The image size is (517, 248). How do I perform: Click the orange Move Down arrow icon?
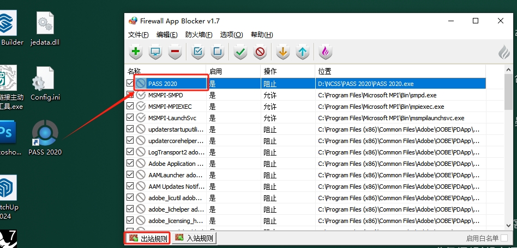(283, 52)
